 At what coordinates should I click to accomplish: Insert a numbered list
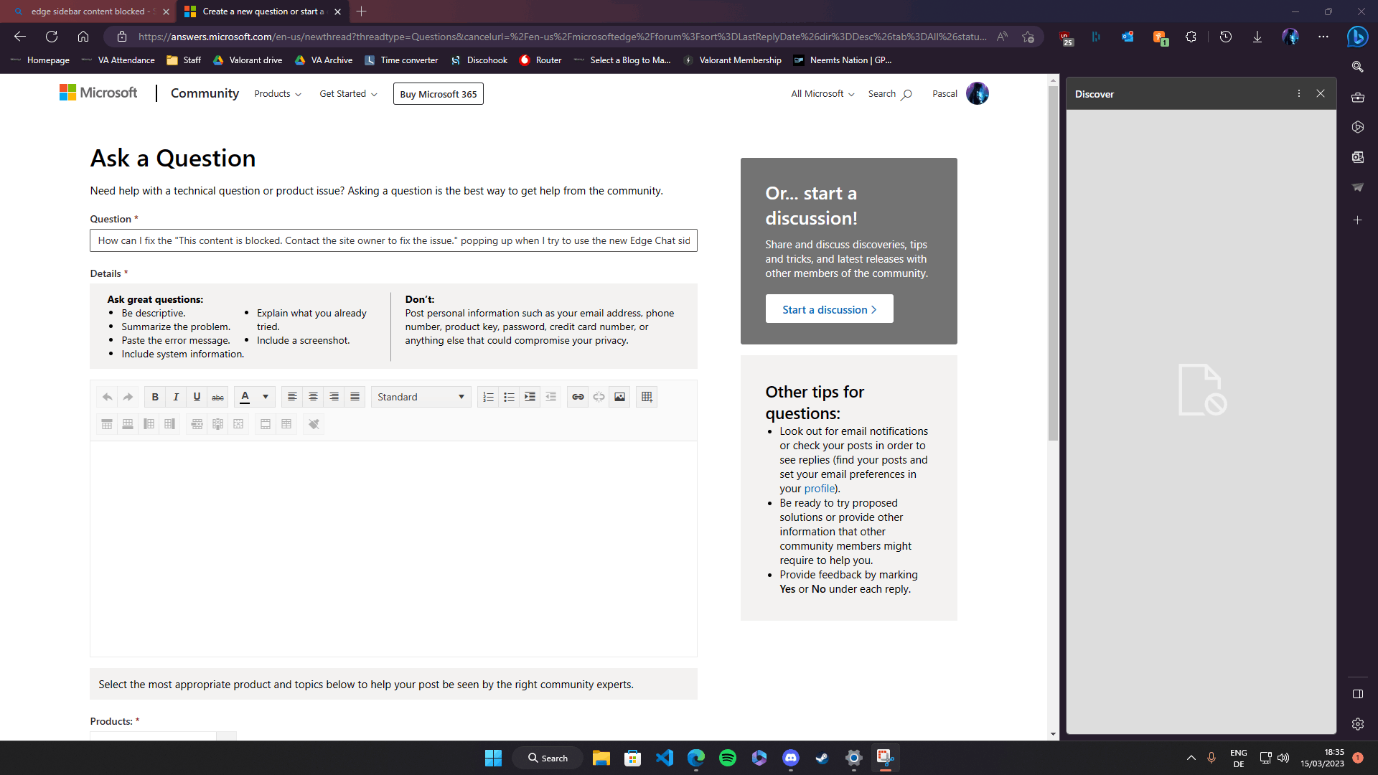(488, 397)
